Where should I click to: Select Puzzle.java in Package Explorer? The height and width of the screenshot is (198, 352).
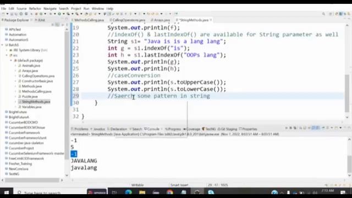pos(30,97)
